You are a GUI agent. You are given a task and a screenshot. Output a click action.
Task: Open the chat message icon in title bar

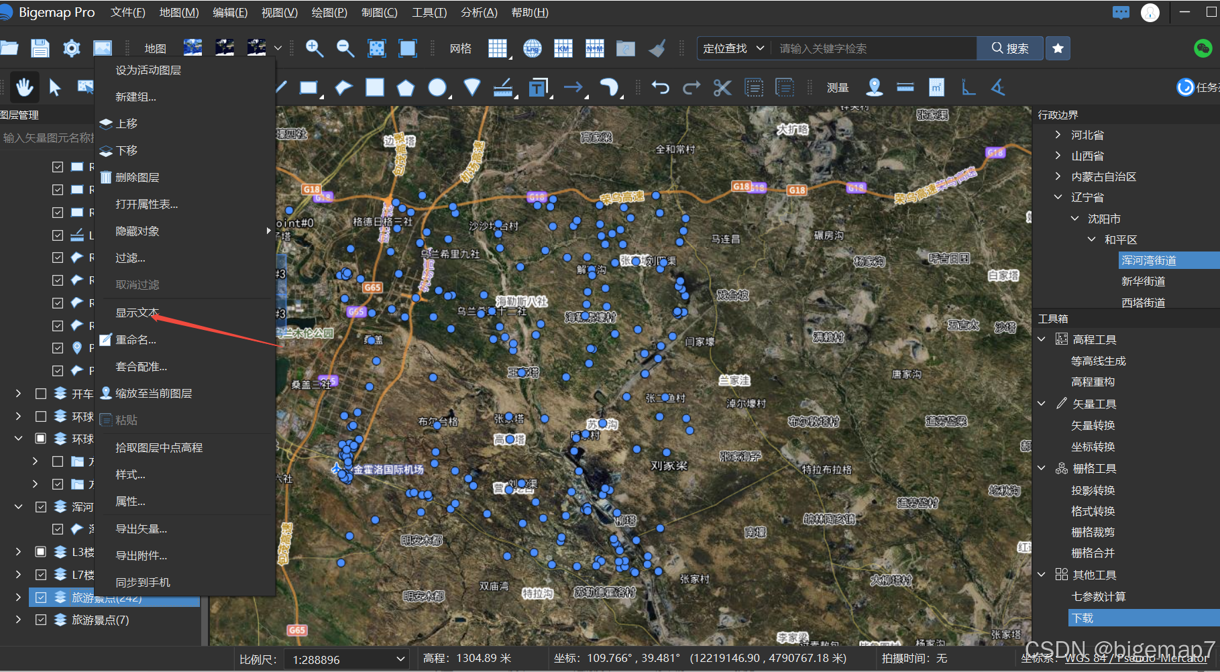coord(1121,12)
